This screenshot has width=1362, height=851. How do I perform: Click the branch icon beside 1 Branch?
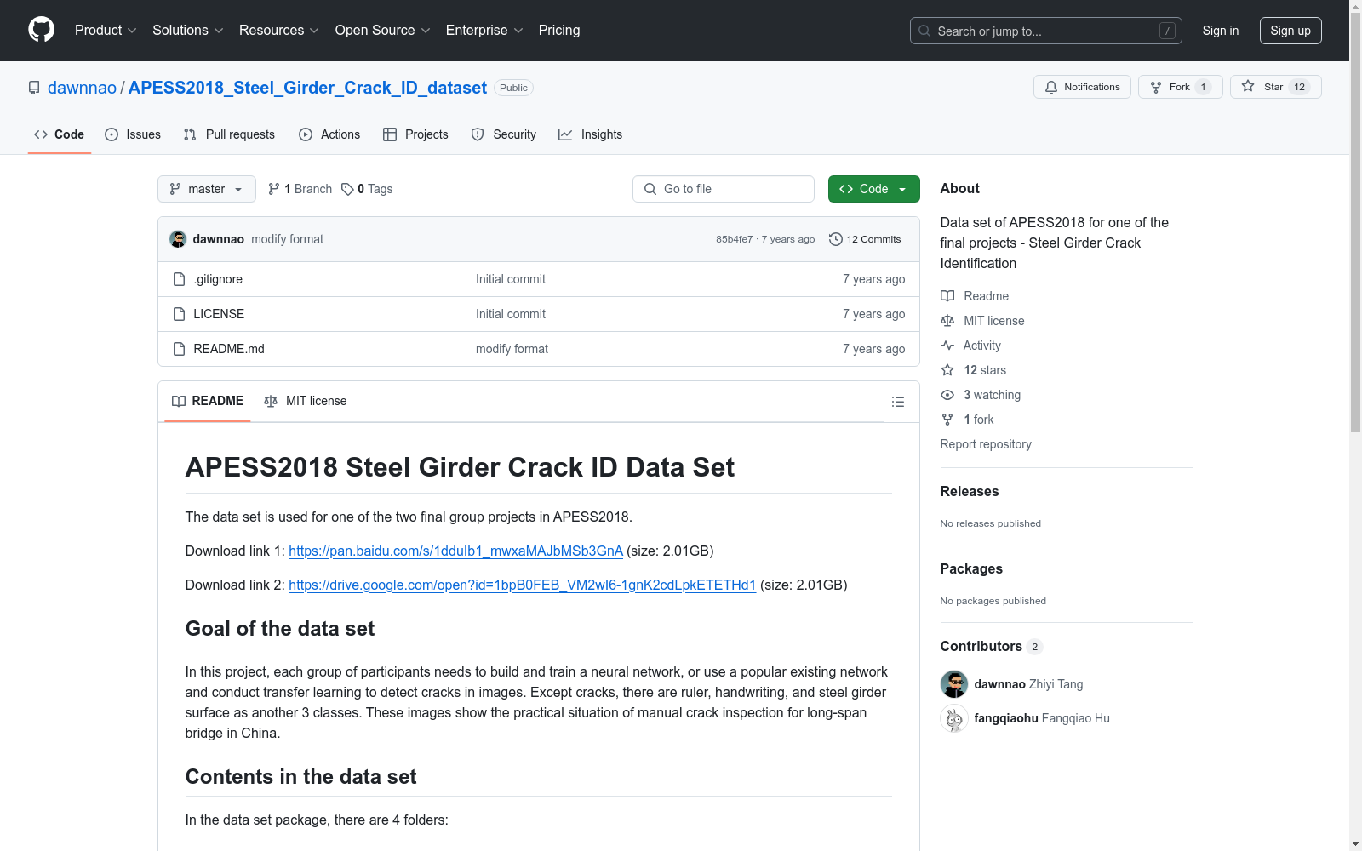point(274,189)
